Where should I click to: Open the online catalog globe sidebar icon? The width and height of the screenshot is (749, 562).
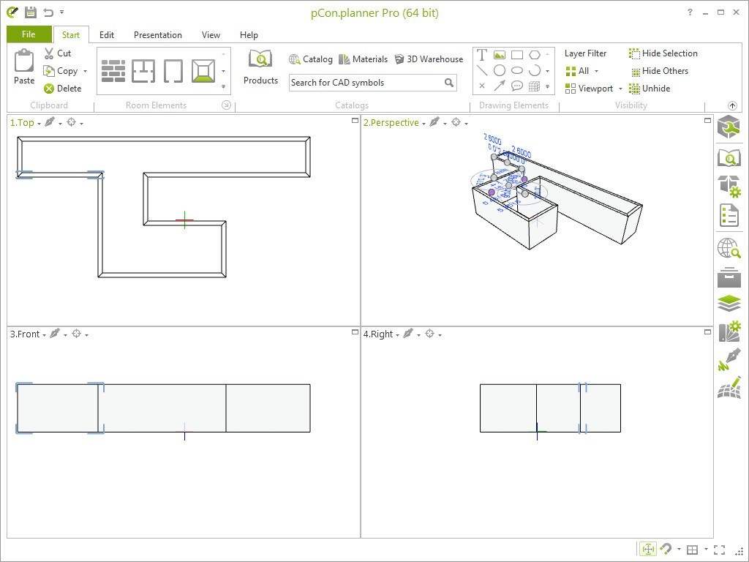(729, 249)
